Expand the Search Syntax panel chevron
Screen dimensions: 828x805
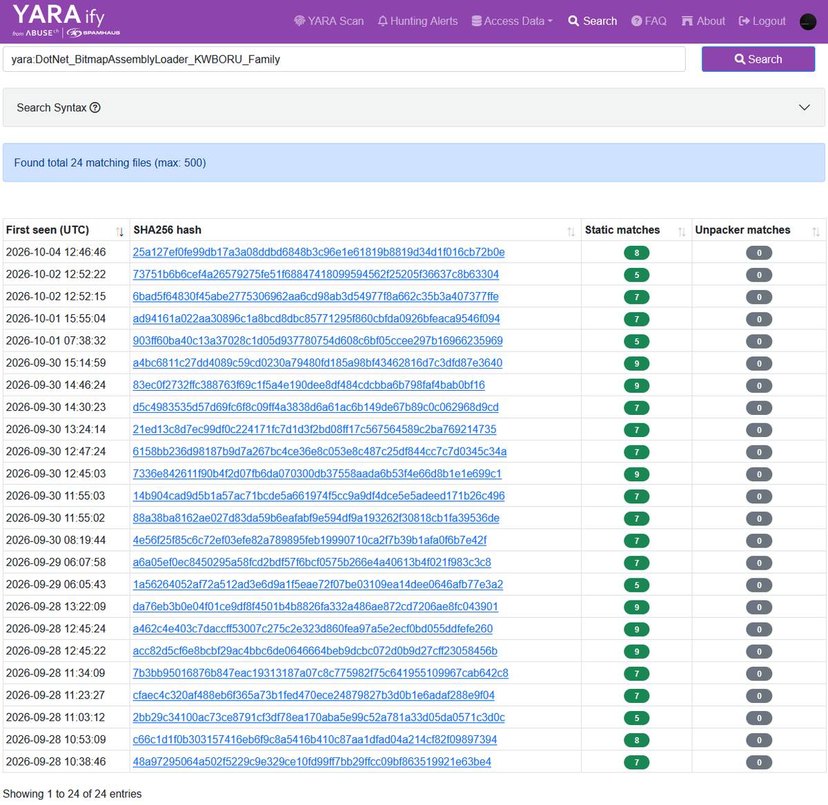coord(805,107)
